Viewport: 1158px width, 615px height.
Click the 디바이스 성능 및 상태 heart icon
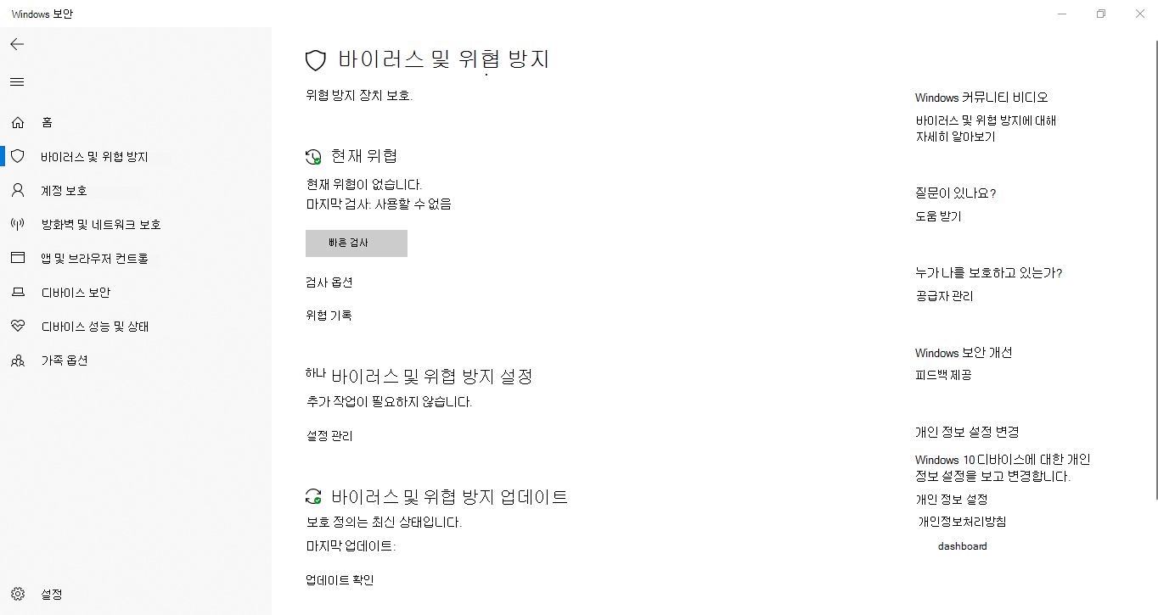(18, 327)
